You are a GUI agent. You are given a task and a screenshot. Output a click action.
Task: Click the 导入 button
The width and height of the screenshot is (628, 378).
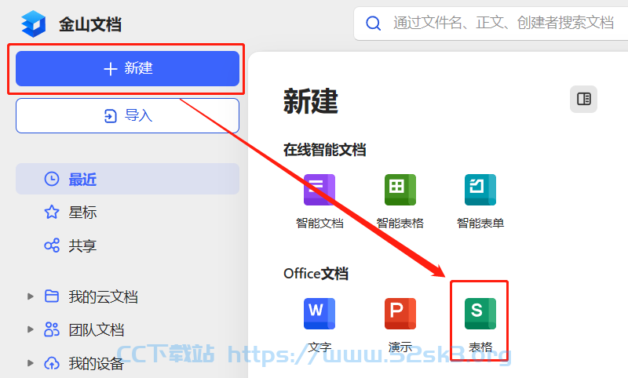pyautogui.click(x=127, y=115)
